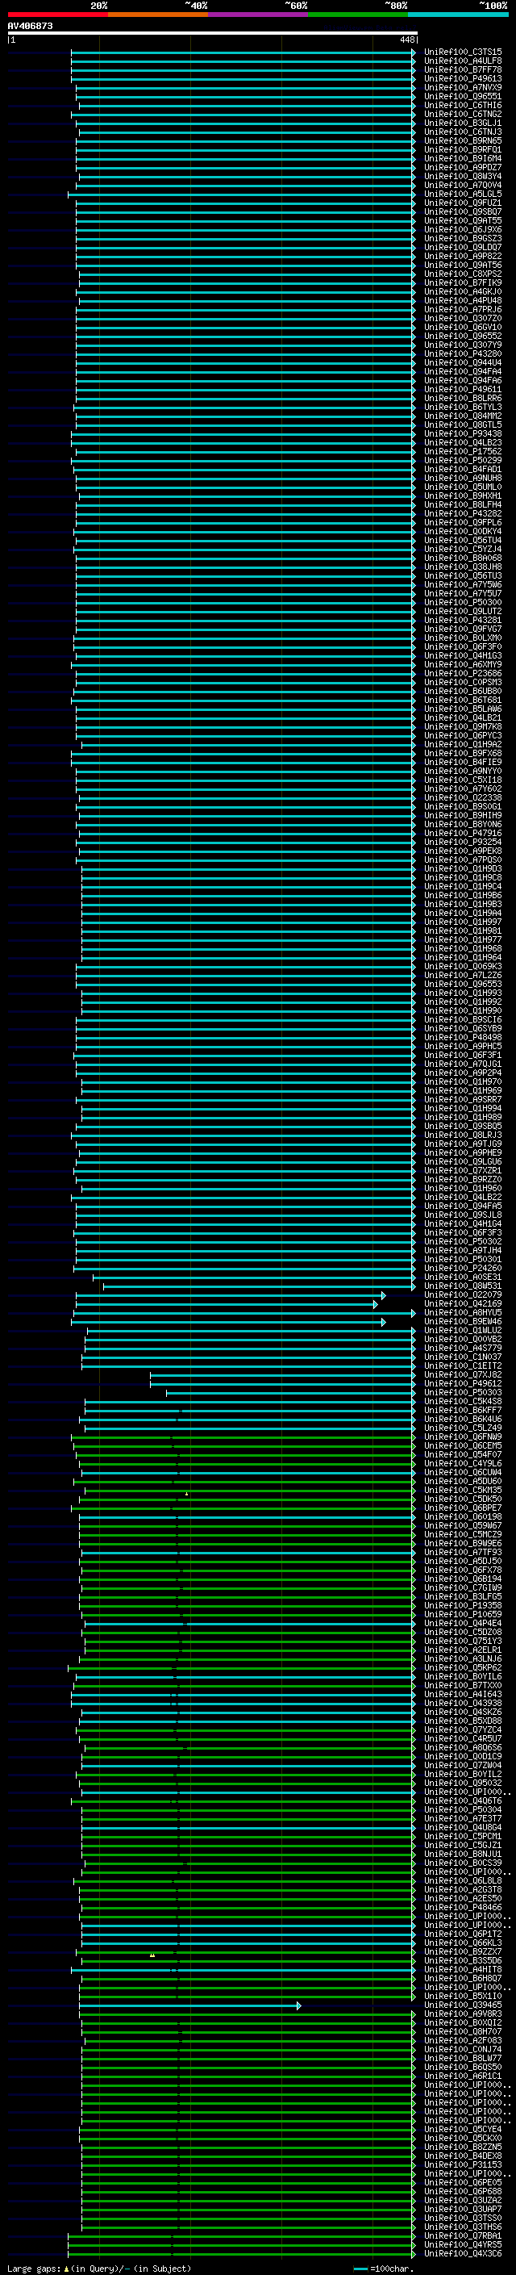Click the green ~80% identity legend segment

pos(358,15)
